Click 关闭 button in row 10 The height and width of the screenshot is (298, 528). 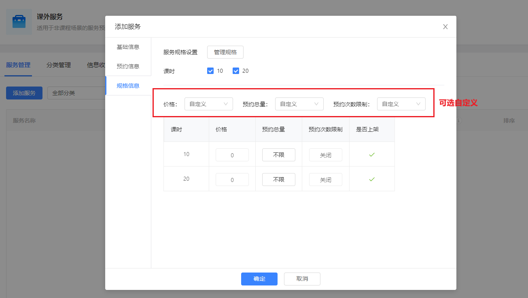point(326,155)
